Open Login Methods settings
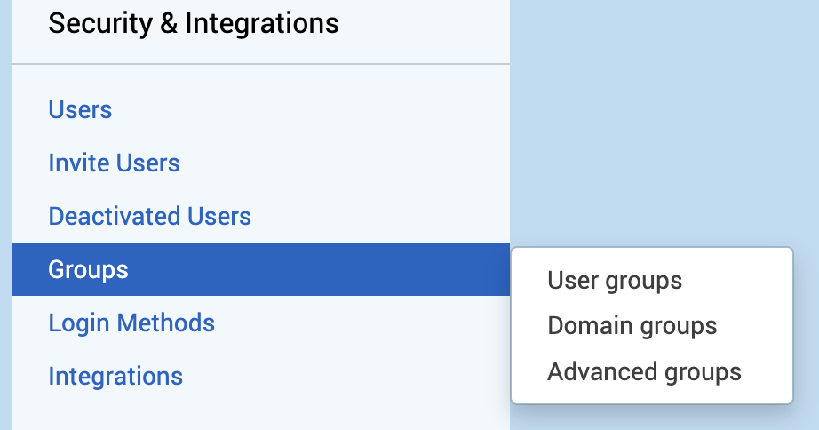The height and width of the screenshot is (430, 819). tap(131, 322)
